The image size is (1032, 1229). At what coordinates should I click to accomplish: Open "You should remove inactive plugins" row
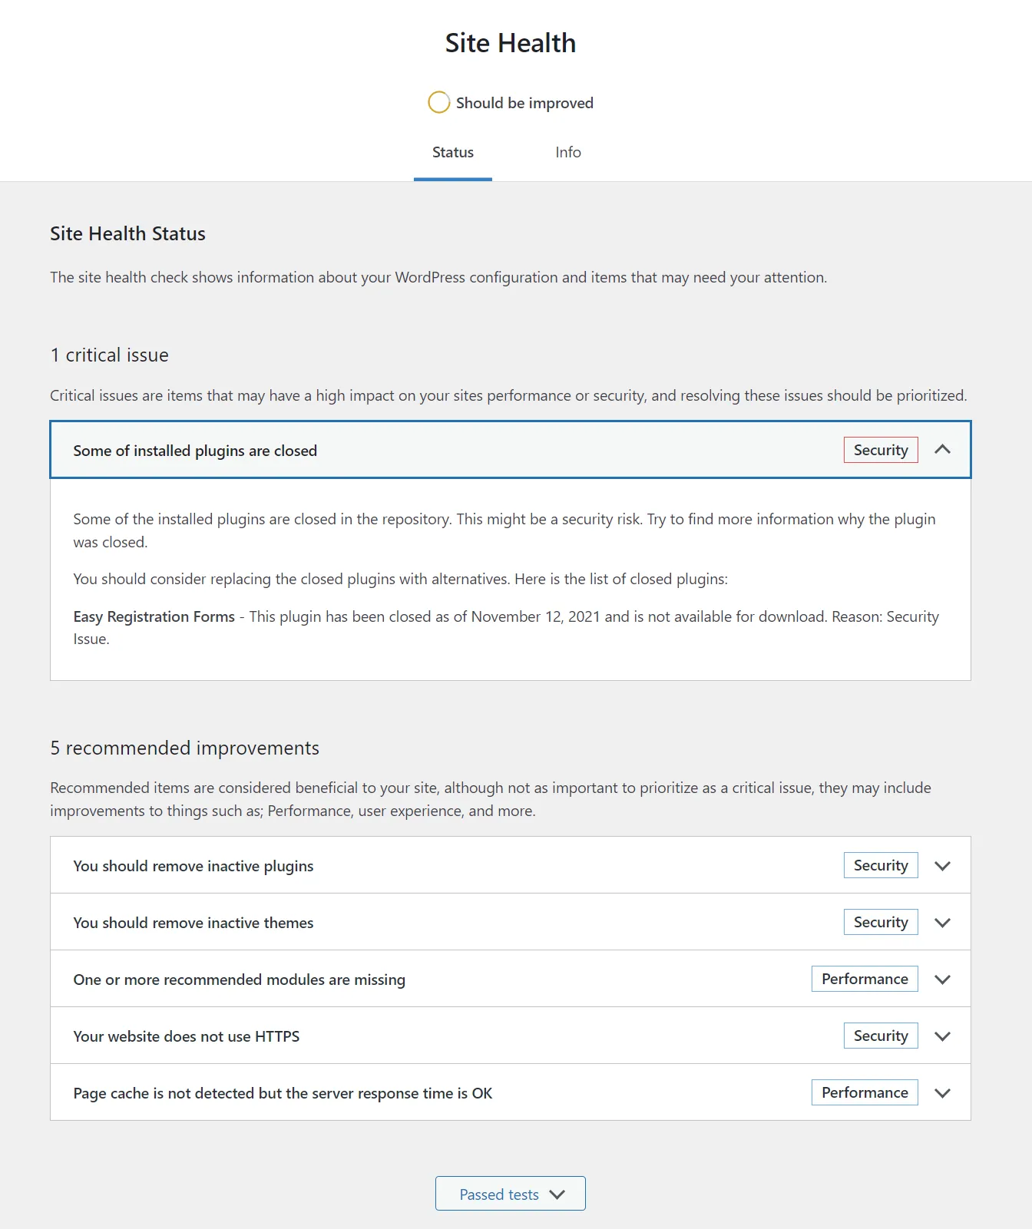[x=193, y=866]
